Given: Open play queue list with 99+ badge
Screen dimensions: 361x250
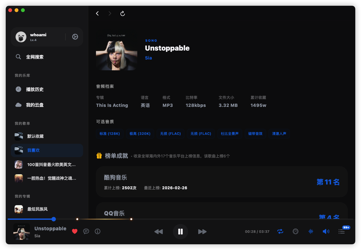Looking at the screenshot, I should click(x=342, y=231).
